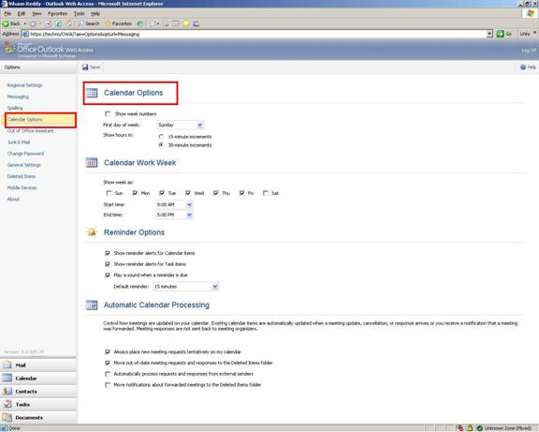Open the Search toolbar button
This screenshot has width=539, height=432.
(89, 23)
